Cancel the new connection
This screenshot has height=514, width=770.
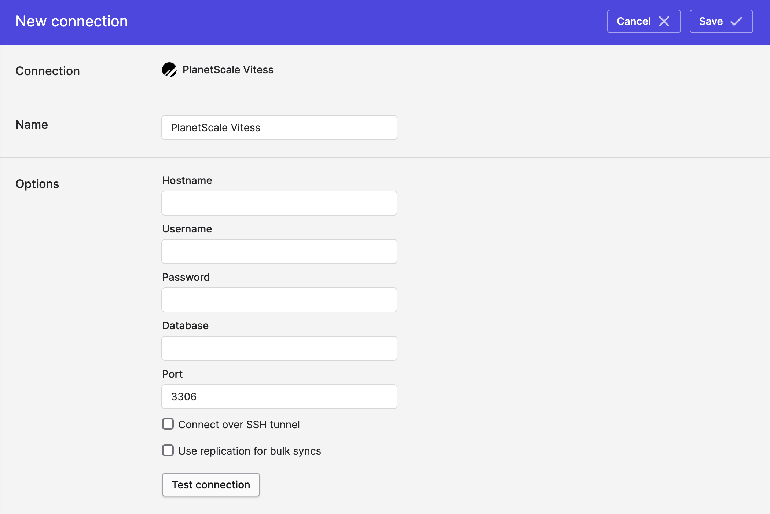(x=644, y=21)
